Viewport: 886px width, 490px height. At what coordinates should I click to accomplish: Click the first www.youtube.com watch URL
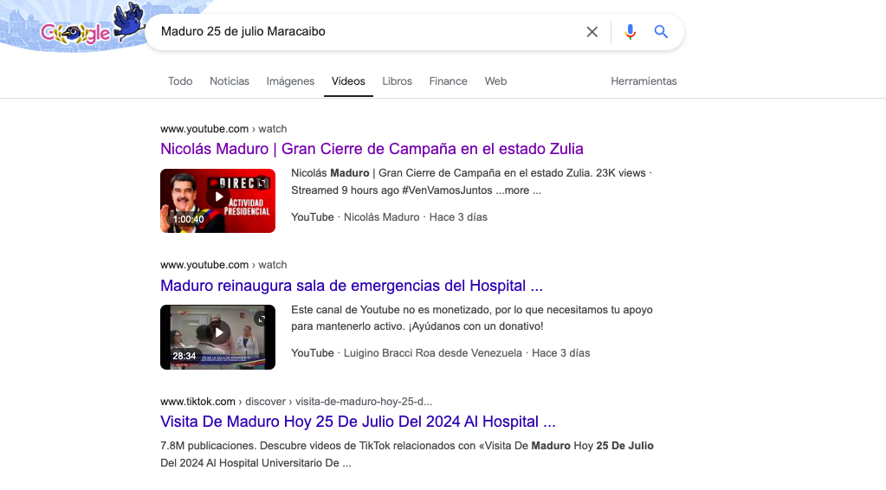click(223, 129)
